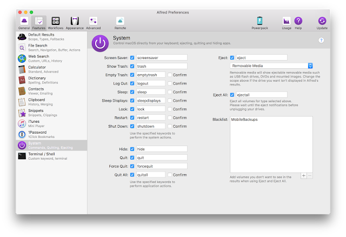Open the Powerpack battery icon
346x237 pixels.
[x=259, y=23]
